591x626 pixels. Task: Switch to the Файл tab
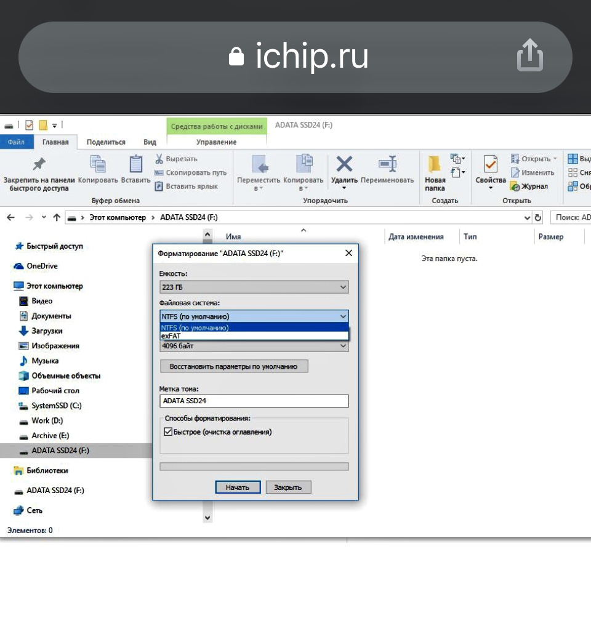tap(16, 142)
